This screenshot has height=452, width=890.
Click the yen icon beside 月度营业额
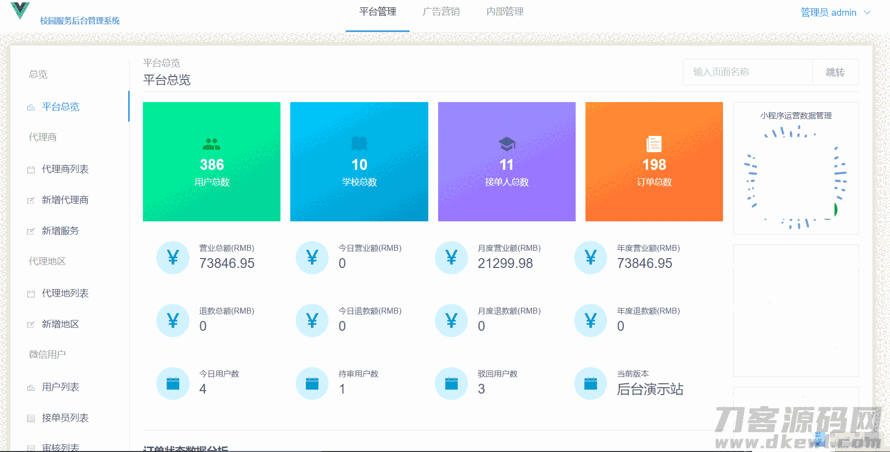point(451,257)
